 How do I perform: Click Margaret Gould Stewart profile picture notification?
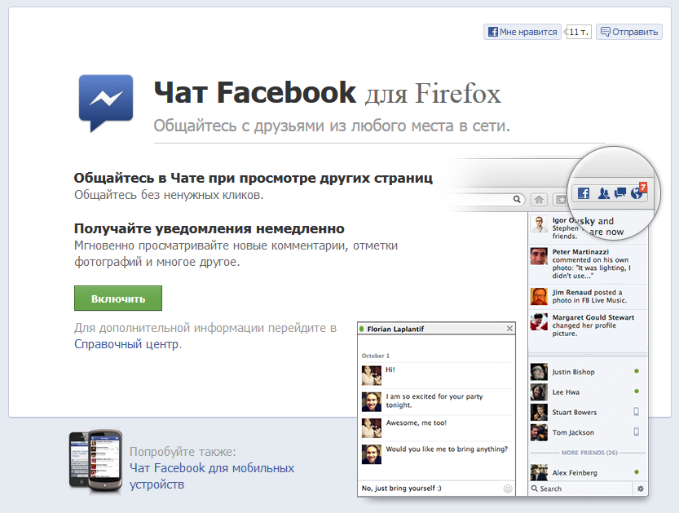588,325
